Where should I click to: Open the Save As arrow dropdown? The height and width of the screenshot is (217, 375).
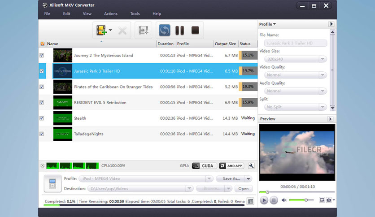point(248,179)
